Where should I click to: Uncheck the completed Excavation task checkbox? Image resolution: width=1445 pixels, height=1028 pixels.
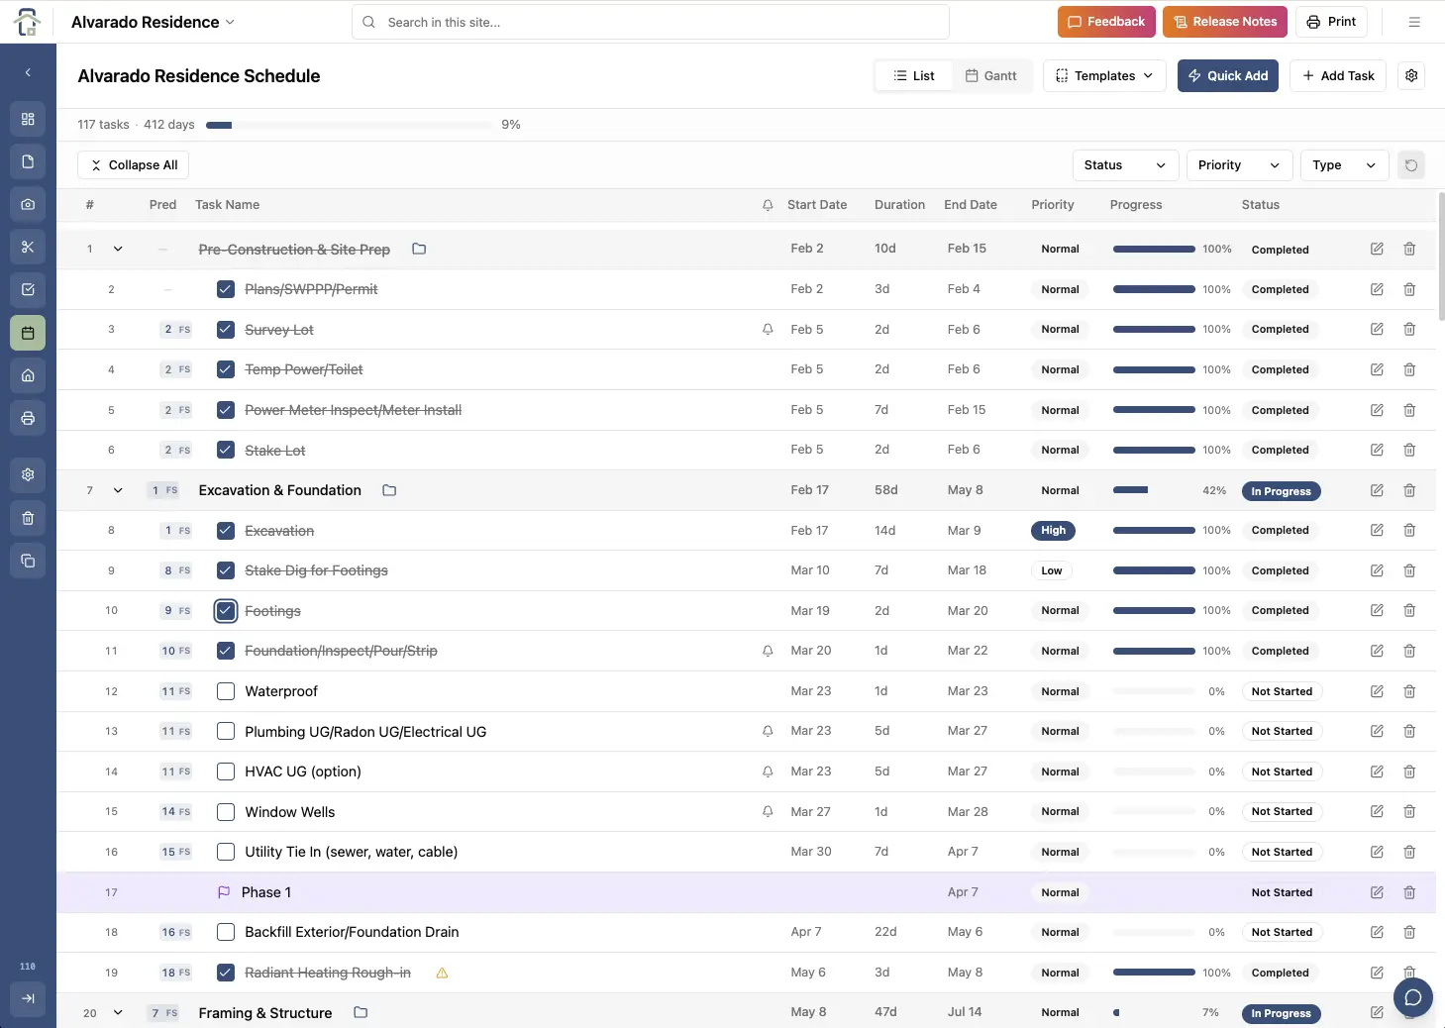pyautogui.click(x=225, y=530)
